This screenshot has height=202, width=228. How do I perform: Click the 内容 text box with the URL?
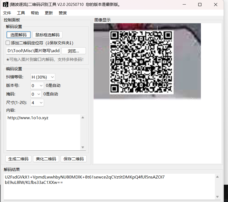43,132
